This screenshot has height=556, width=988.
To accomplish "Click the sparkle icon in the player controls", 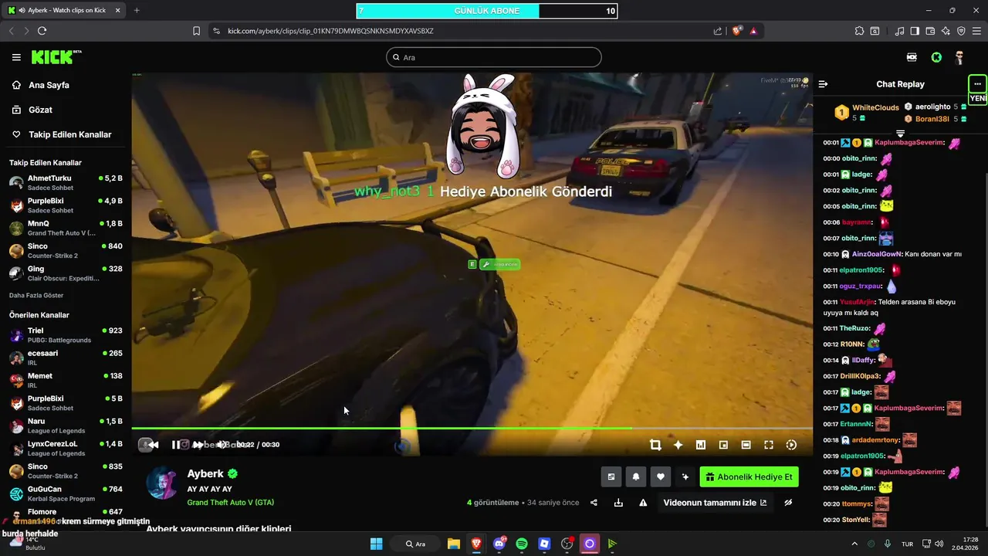I will [x=678, y=445].
